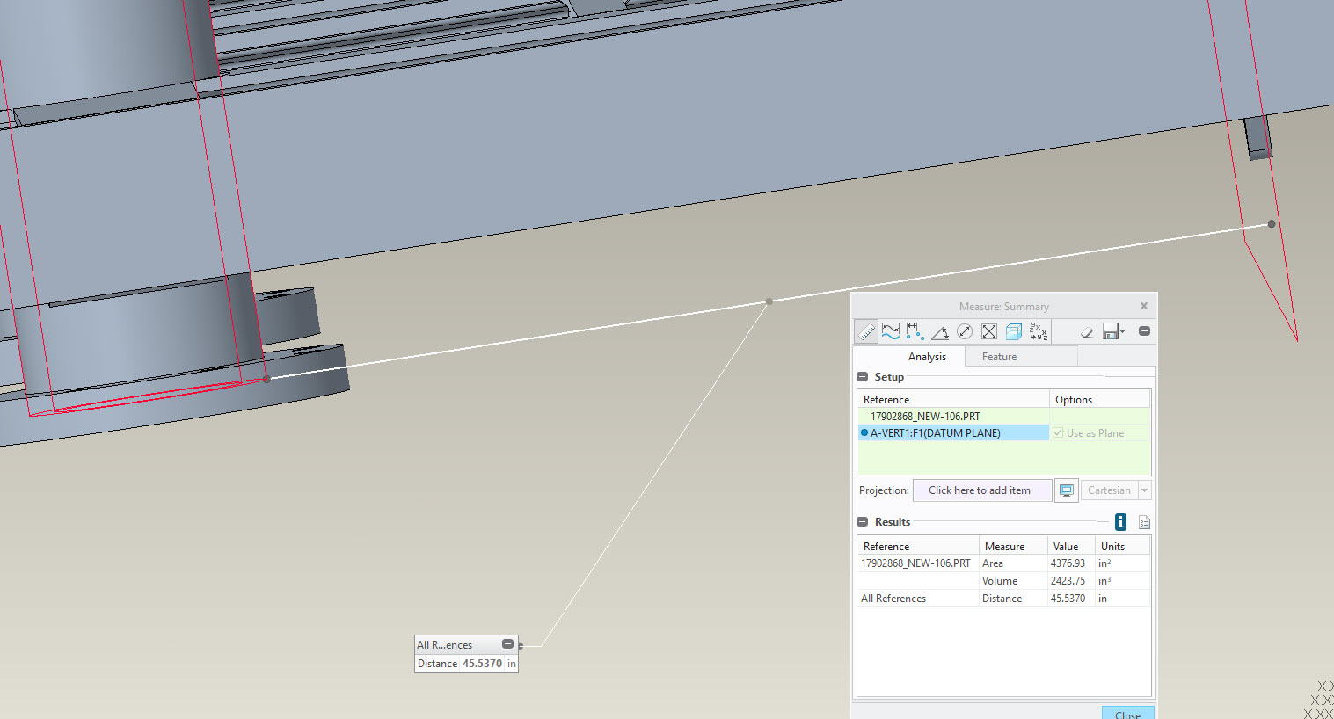Image resolution: width=1334 pixels, height=719 pixels.
Task: Switch to the Analysis tab
Action: click(x=927, y=356)
